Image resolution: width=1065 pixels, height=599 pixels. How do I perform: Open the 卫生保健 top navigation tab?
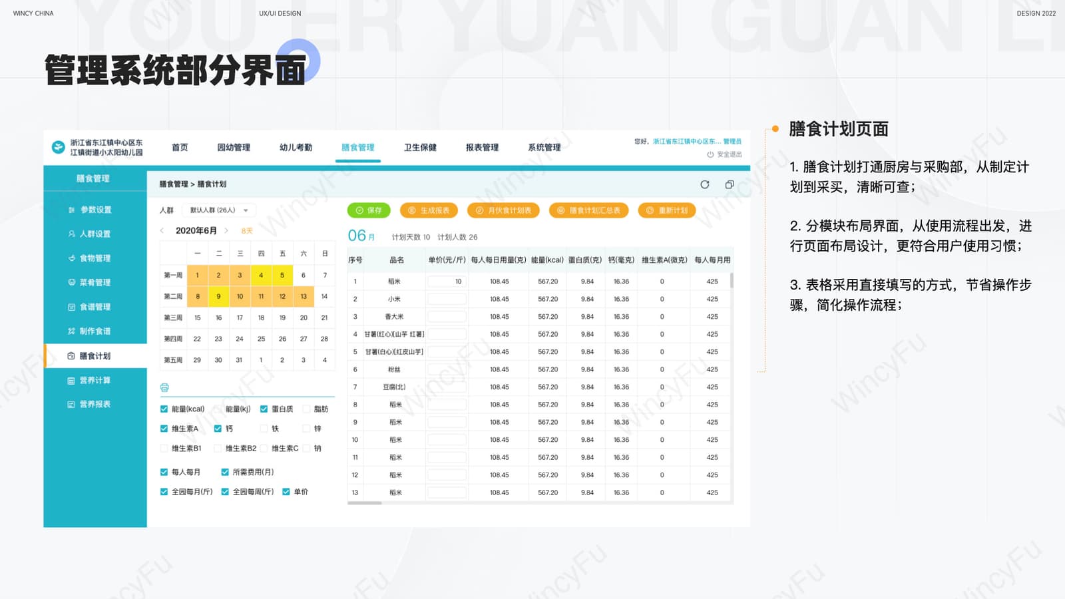click(420, 147)
